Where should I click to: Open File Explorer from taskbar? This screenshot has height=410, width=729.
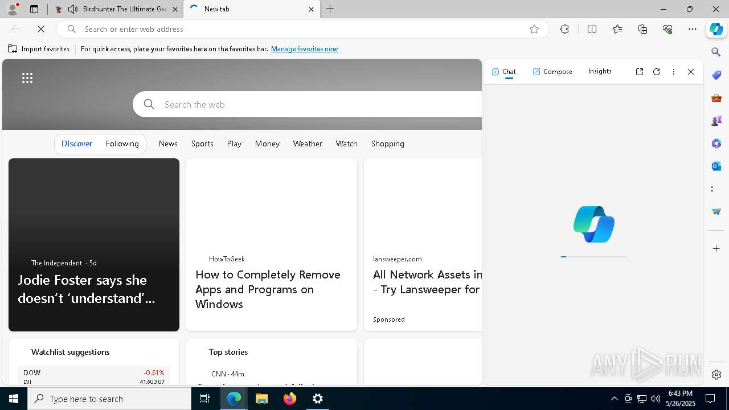pos(262,399)
